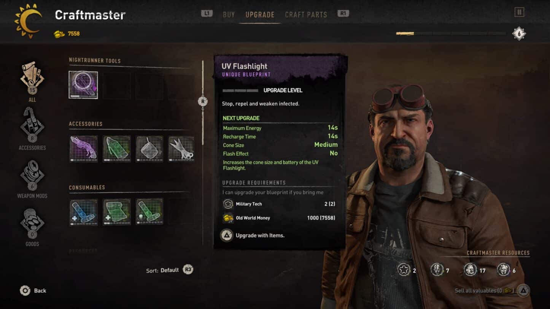Click the R scroll handle on list divider
Screen dimensions: 550x309
pos(203,101)
